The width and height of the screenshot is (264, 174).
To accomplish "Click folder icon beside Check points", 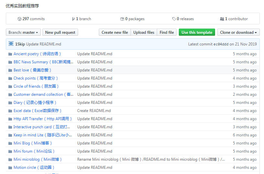I will coord(10,78).
